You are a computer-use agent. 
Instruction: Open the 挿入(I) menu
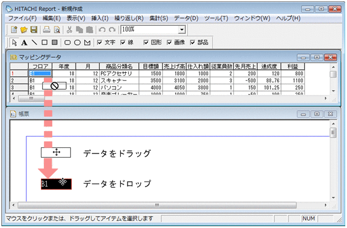(100, 18)
